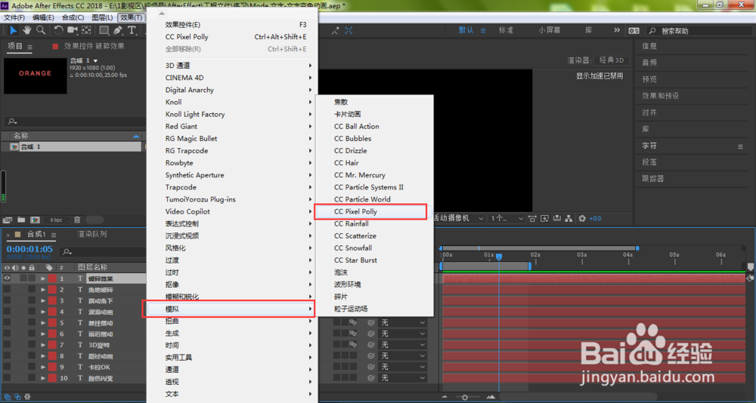Toggle eye visibility for layer 1 破碎效果
756x403 pixels.
[x=7, y=278]
